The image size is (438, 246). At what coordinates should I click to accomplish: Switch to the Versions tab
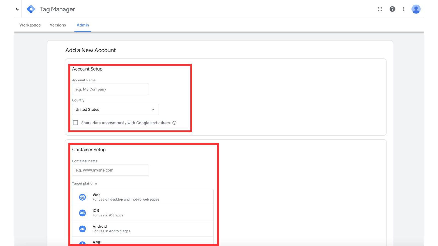pos(58,25)
